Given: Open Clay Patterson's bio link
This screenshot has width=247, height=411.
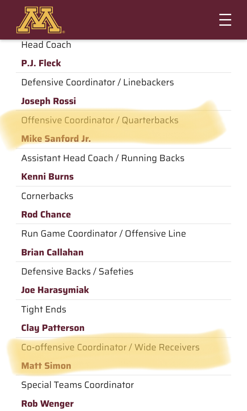Looking at the screenshot, I should (53, 328).
